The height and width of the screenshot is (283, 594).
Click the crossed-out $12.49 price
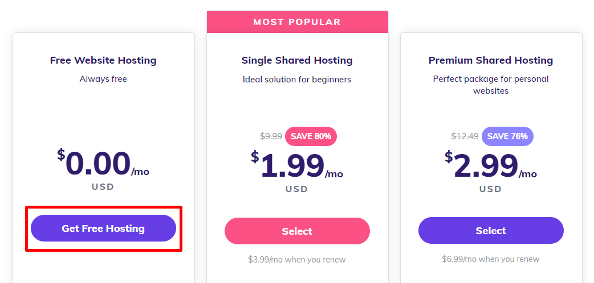click(465, 136)
